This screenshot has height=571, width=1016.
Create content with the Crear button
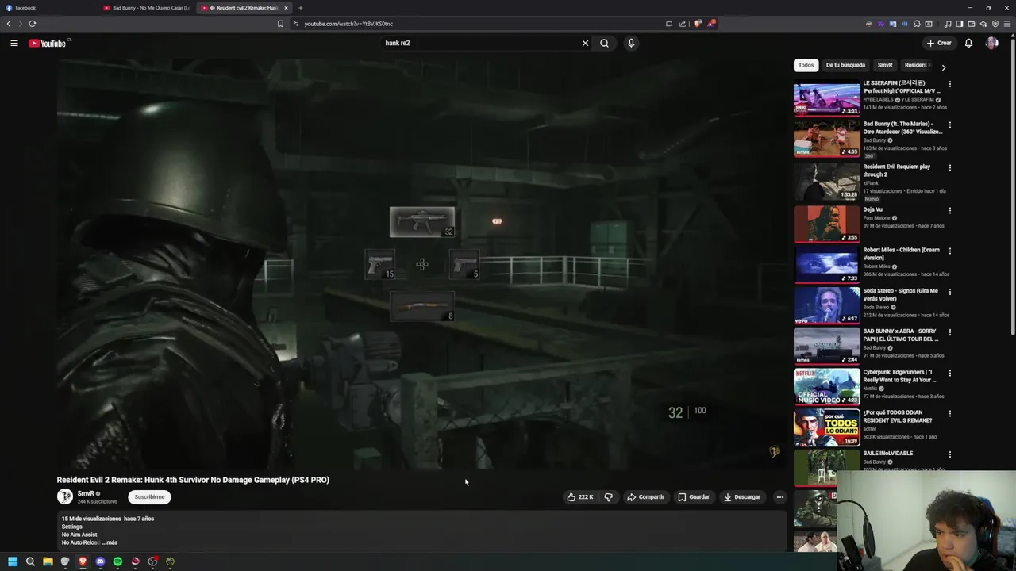(x=939, y=43)
